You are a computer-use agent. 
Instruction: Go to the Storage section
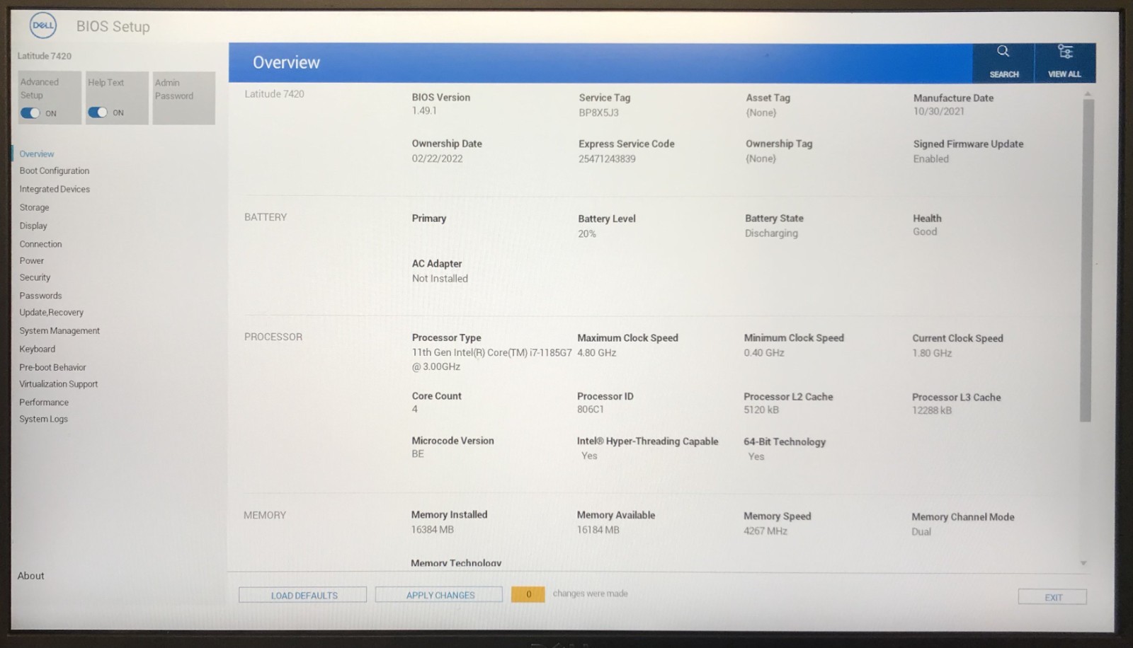point(35,207)
